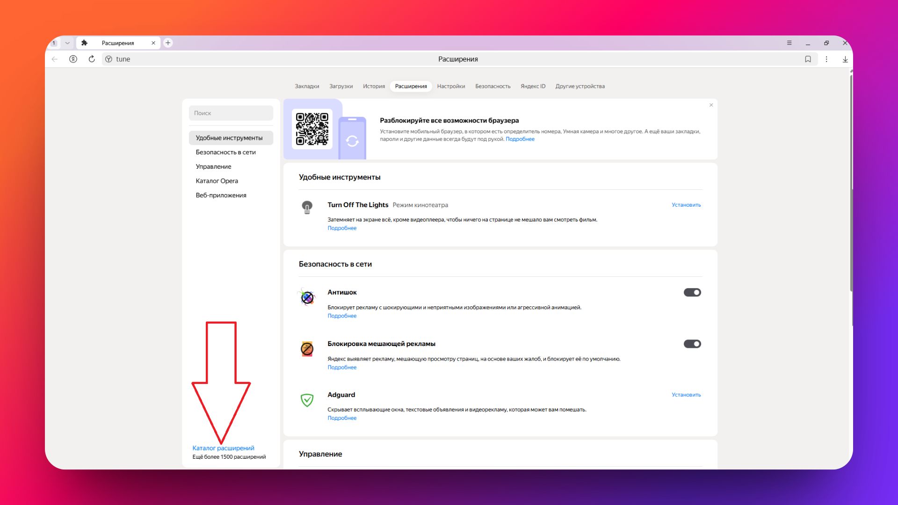The image size is (898, 505).
Task: Open Подробнее under Adguard
Action: [342, 418]
